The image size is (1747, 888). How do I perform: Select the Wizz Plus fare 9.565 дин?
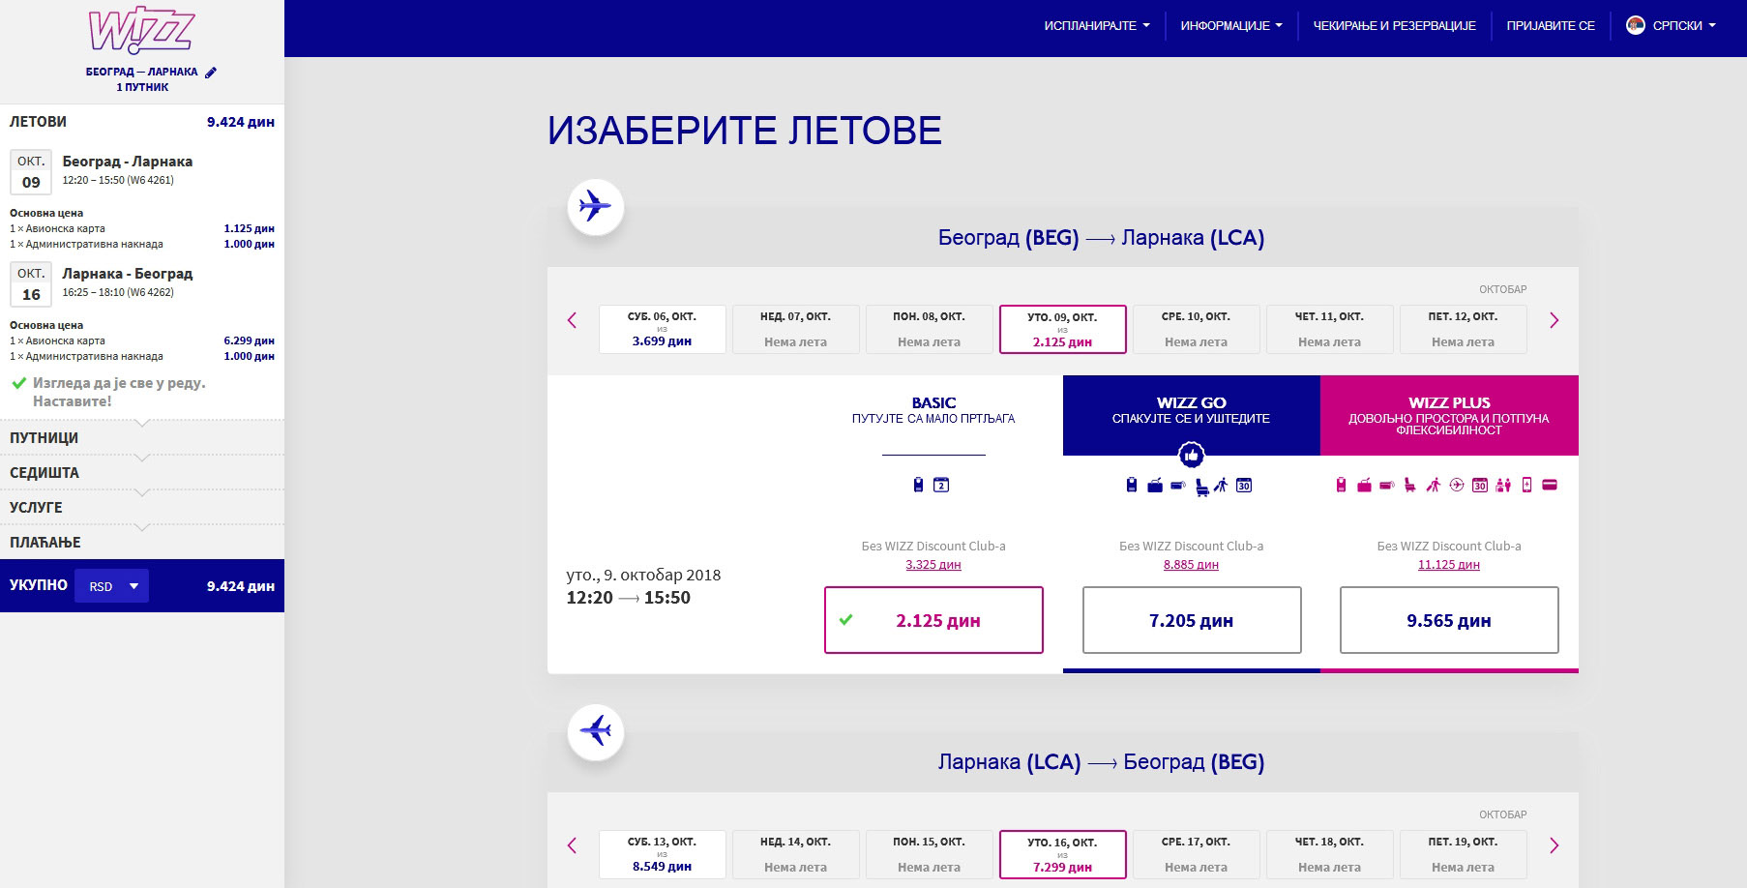point(1449,620)
